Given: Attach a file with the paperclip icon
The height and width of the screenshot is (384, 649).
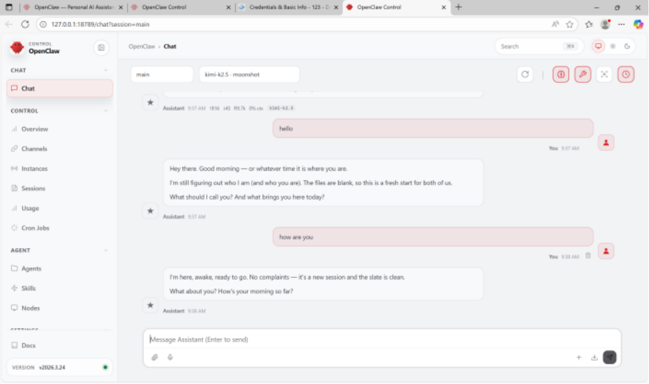Looking at the screenshot, I should pos(155,357).
